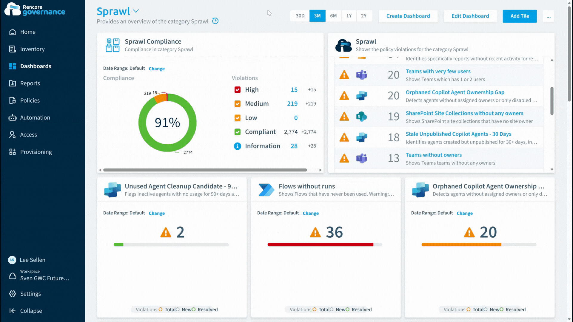This screenshot has height=322, width=573.
Task: Click the Add Tile button
Action: pyautogui.click(x=519, y=16)
